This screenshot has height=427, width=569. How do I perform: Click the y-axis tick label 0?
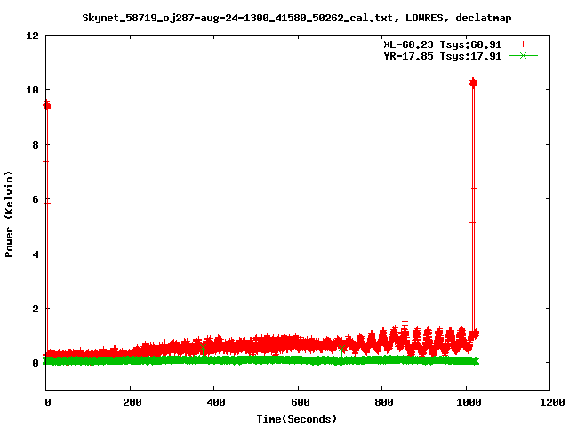click(x=36, y=363)
